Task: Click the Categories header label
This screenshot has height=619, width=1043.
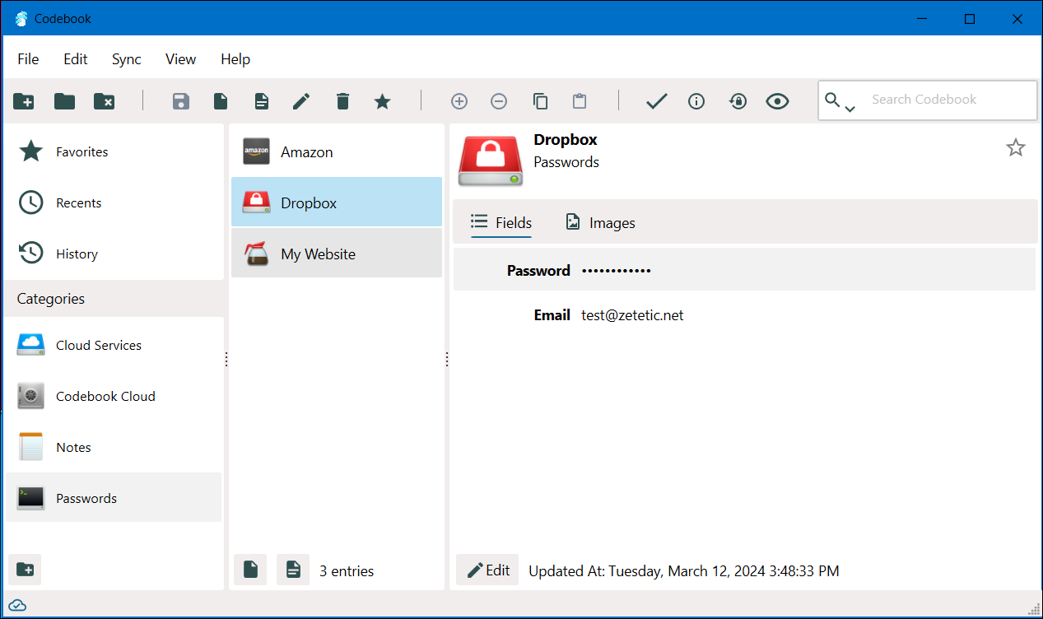Action: 51,299
